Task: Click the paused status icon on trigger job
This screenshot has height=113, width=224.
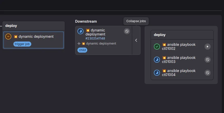Action: pos(8,36)
